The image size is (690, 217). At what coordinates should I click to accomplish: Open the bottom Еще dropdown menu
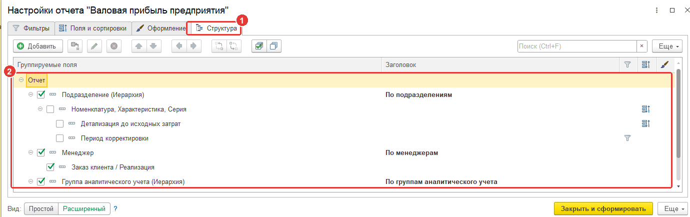(672, 208)
